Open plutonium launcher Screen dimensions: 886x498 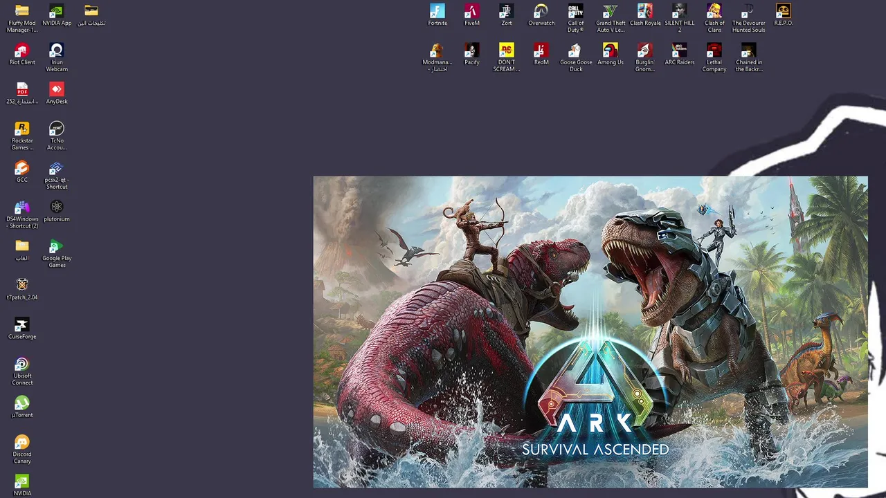(57, 207)
